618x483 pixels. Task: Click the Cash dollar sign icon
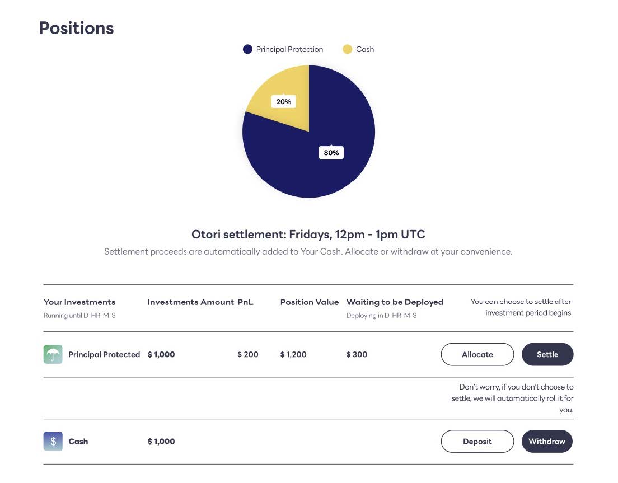(x=53, y=441)
